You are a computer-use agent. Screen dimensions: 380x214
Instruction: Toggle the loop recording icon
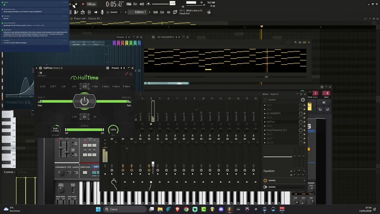(x=142, y=4)
